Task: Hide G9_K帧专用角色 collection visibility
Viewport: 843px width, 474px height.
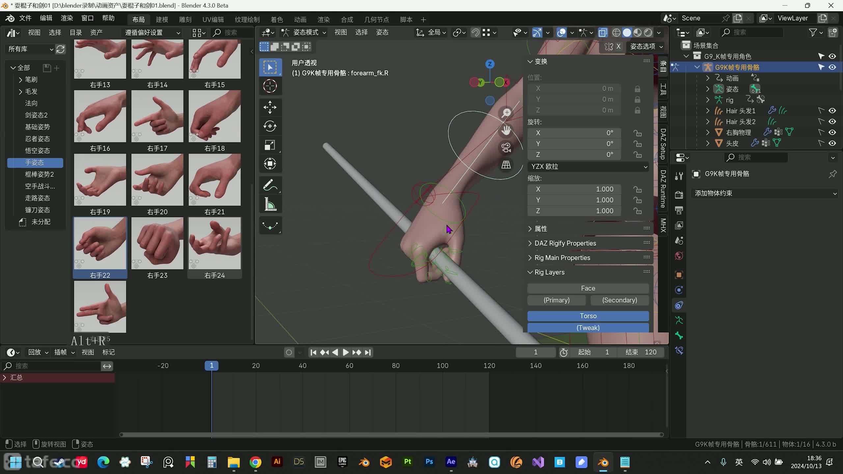Action: (x=832, y=56)
